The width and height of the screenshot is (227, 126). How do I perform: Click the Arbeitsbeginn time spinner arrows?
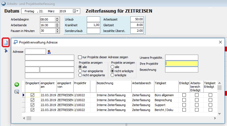(x=57, y=20)
